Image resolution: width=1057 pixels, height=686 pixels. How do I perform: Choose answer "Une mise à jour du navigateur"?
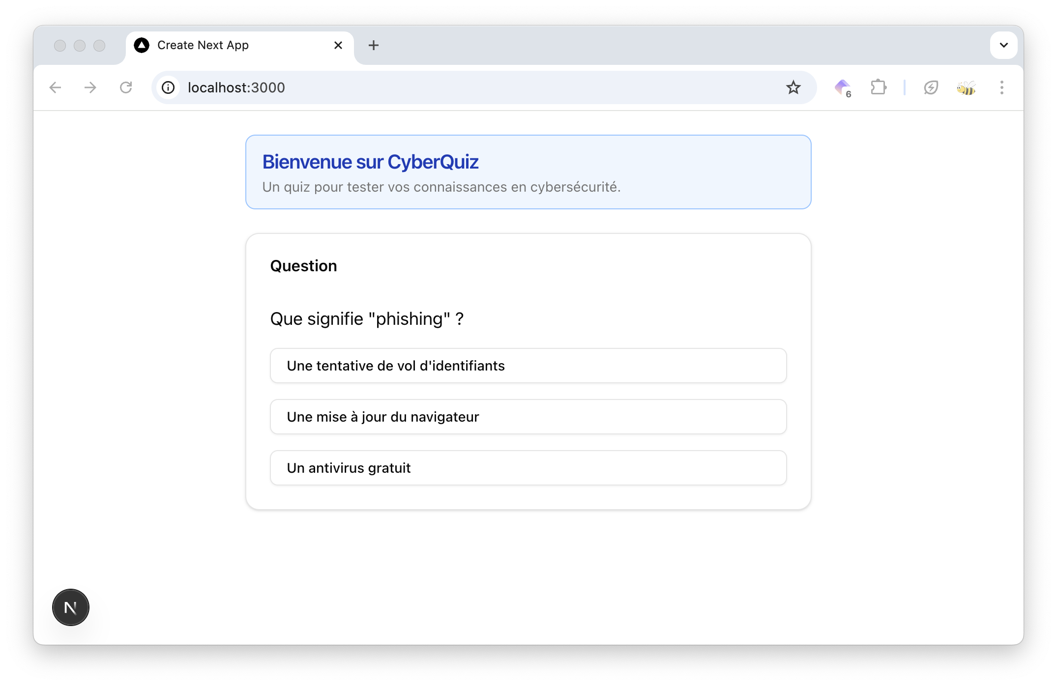pos(528,417)
